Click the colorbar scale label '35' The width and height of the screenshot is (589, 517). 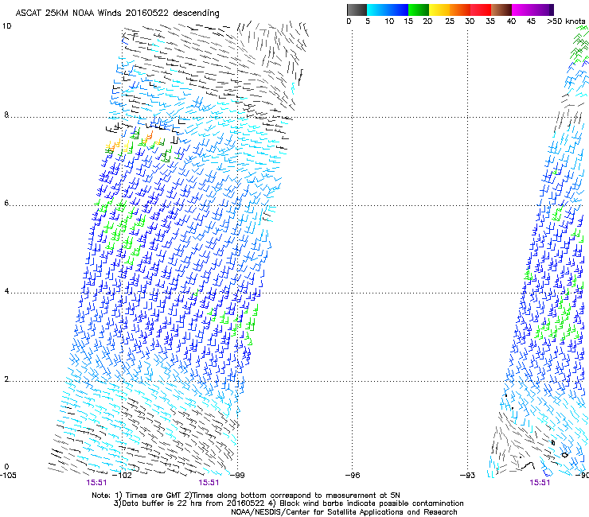click(x=490, y=21)
